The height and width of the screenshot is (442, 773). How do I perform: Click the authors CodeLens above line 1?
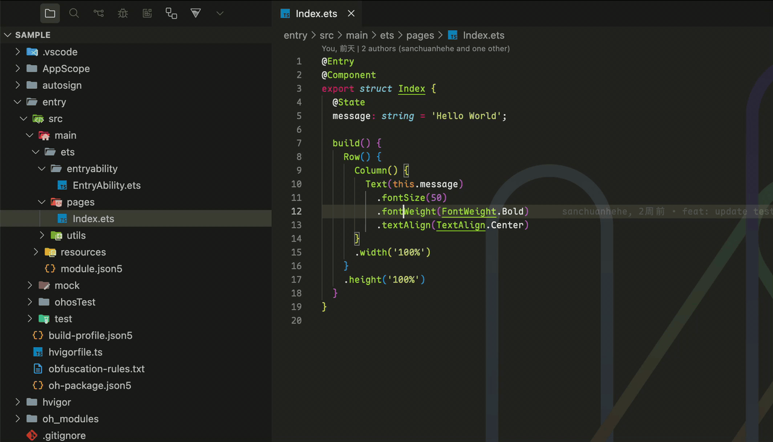click(415, 48)
